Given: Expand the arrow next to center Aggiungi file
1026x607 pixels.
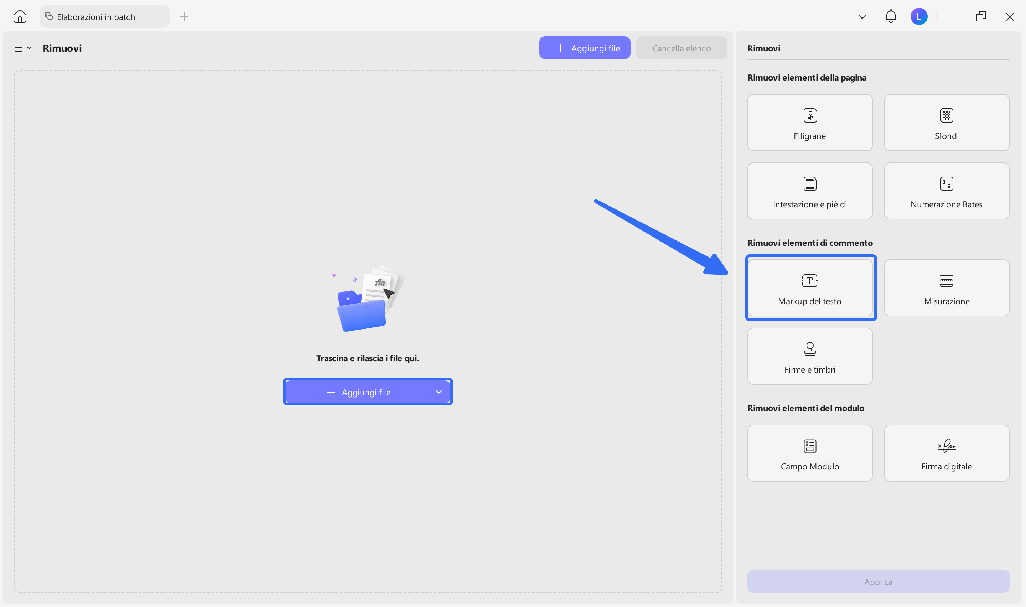Looking at the screenshot, I should 439,392.
